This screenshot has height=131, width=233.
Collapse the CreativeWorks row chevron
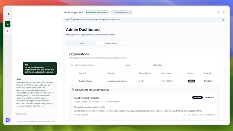point(73,81)
